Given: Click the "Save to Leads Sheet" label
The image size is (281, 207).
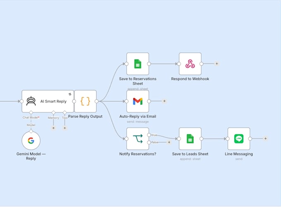Looking at the screenshot, I should click(x=190, y=154).
